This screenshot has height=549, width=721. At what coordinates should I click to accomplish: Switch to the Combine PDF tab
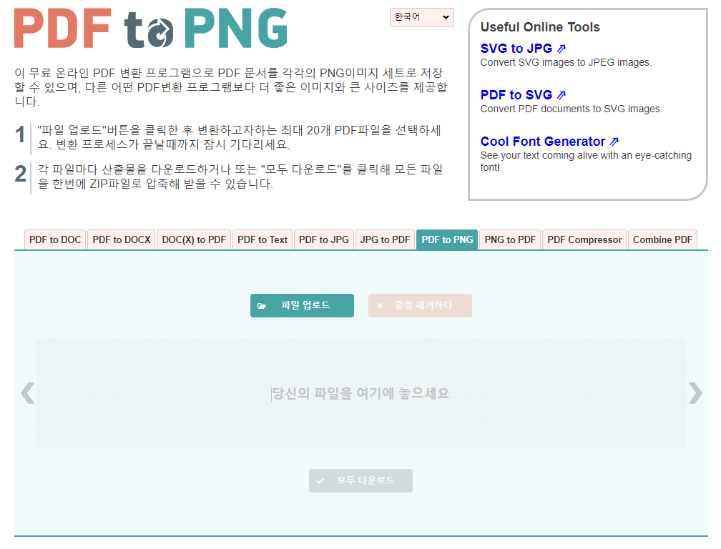[x=662, y=239]
